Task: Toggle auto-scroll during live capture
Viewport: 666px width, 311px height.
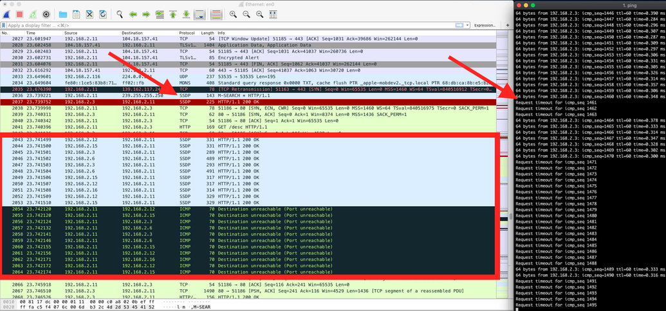Action: point(199,14)
